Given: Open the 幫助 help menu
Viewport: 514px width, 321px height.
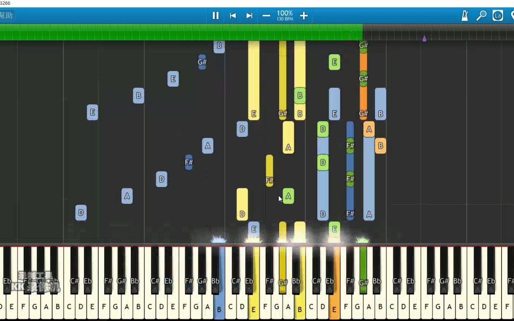Looking at the screenshot, I should pyautogui.click(x=6, y=15).
